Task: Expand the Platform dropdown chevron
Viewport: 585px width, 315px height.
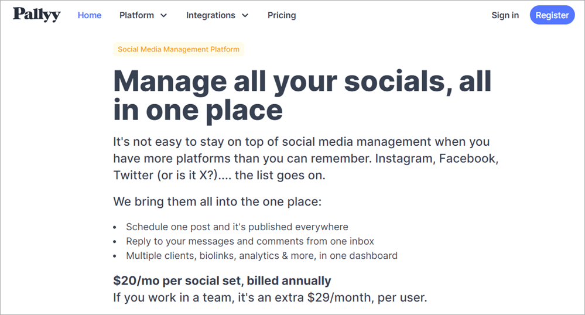Action: [163, 16]
